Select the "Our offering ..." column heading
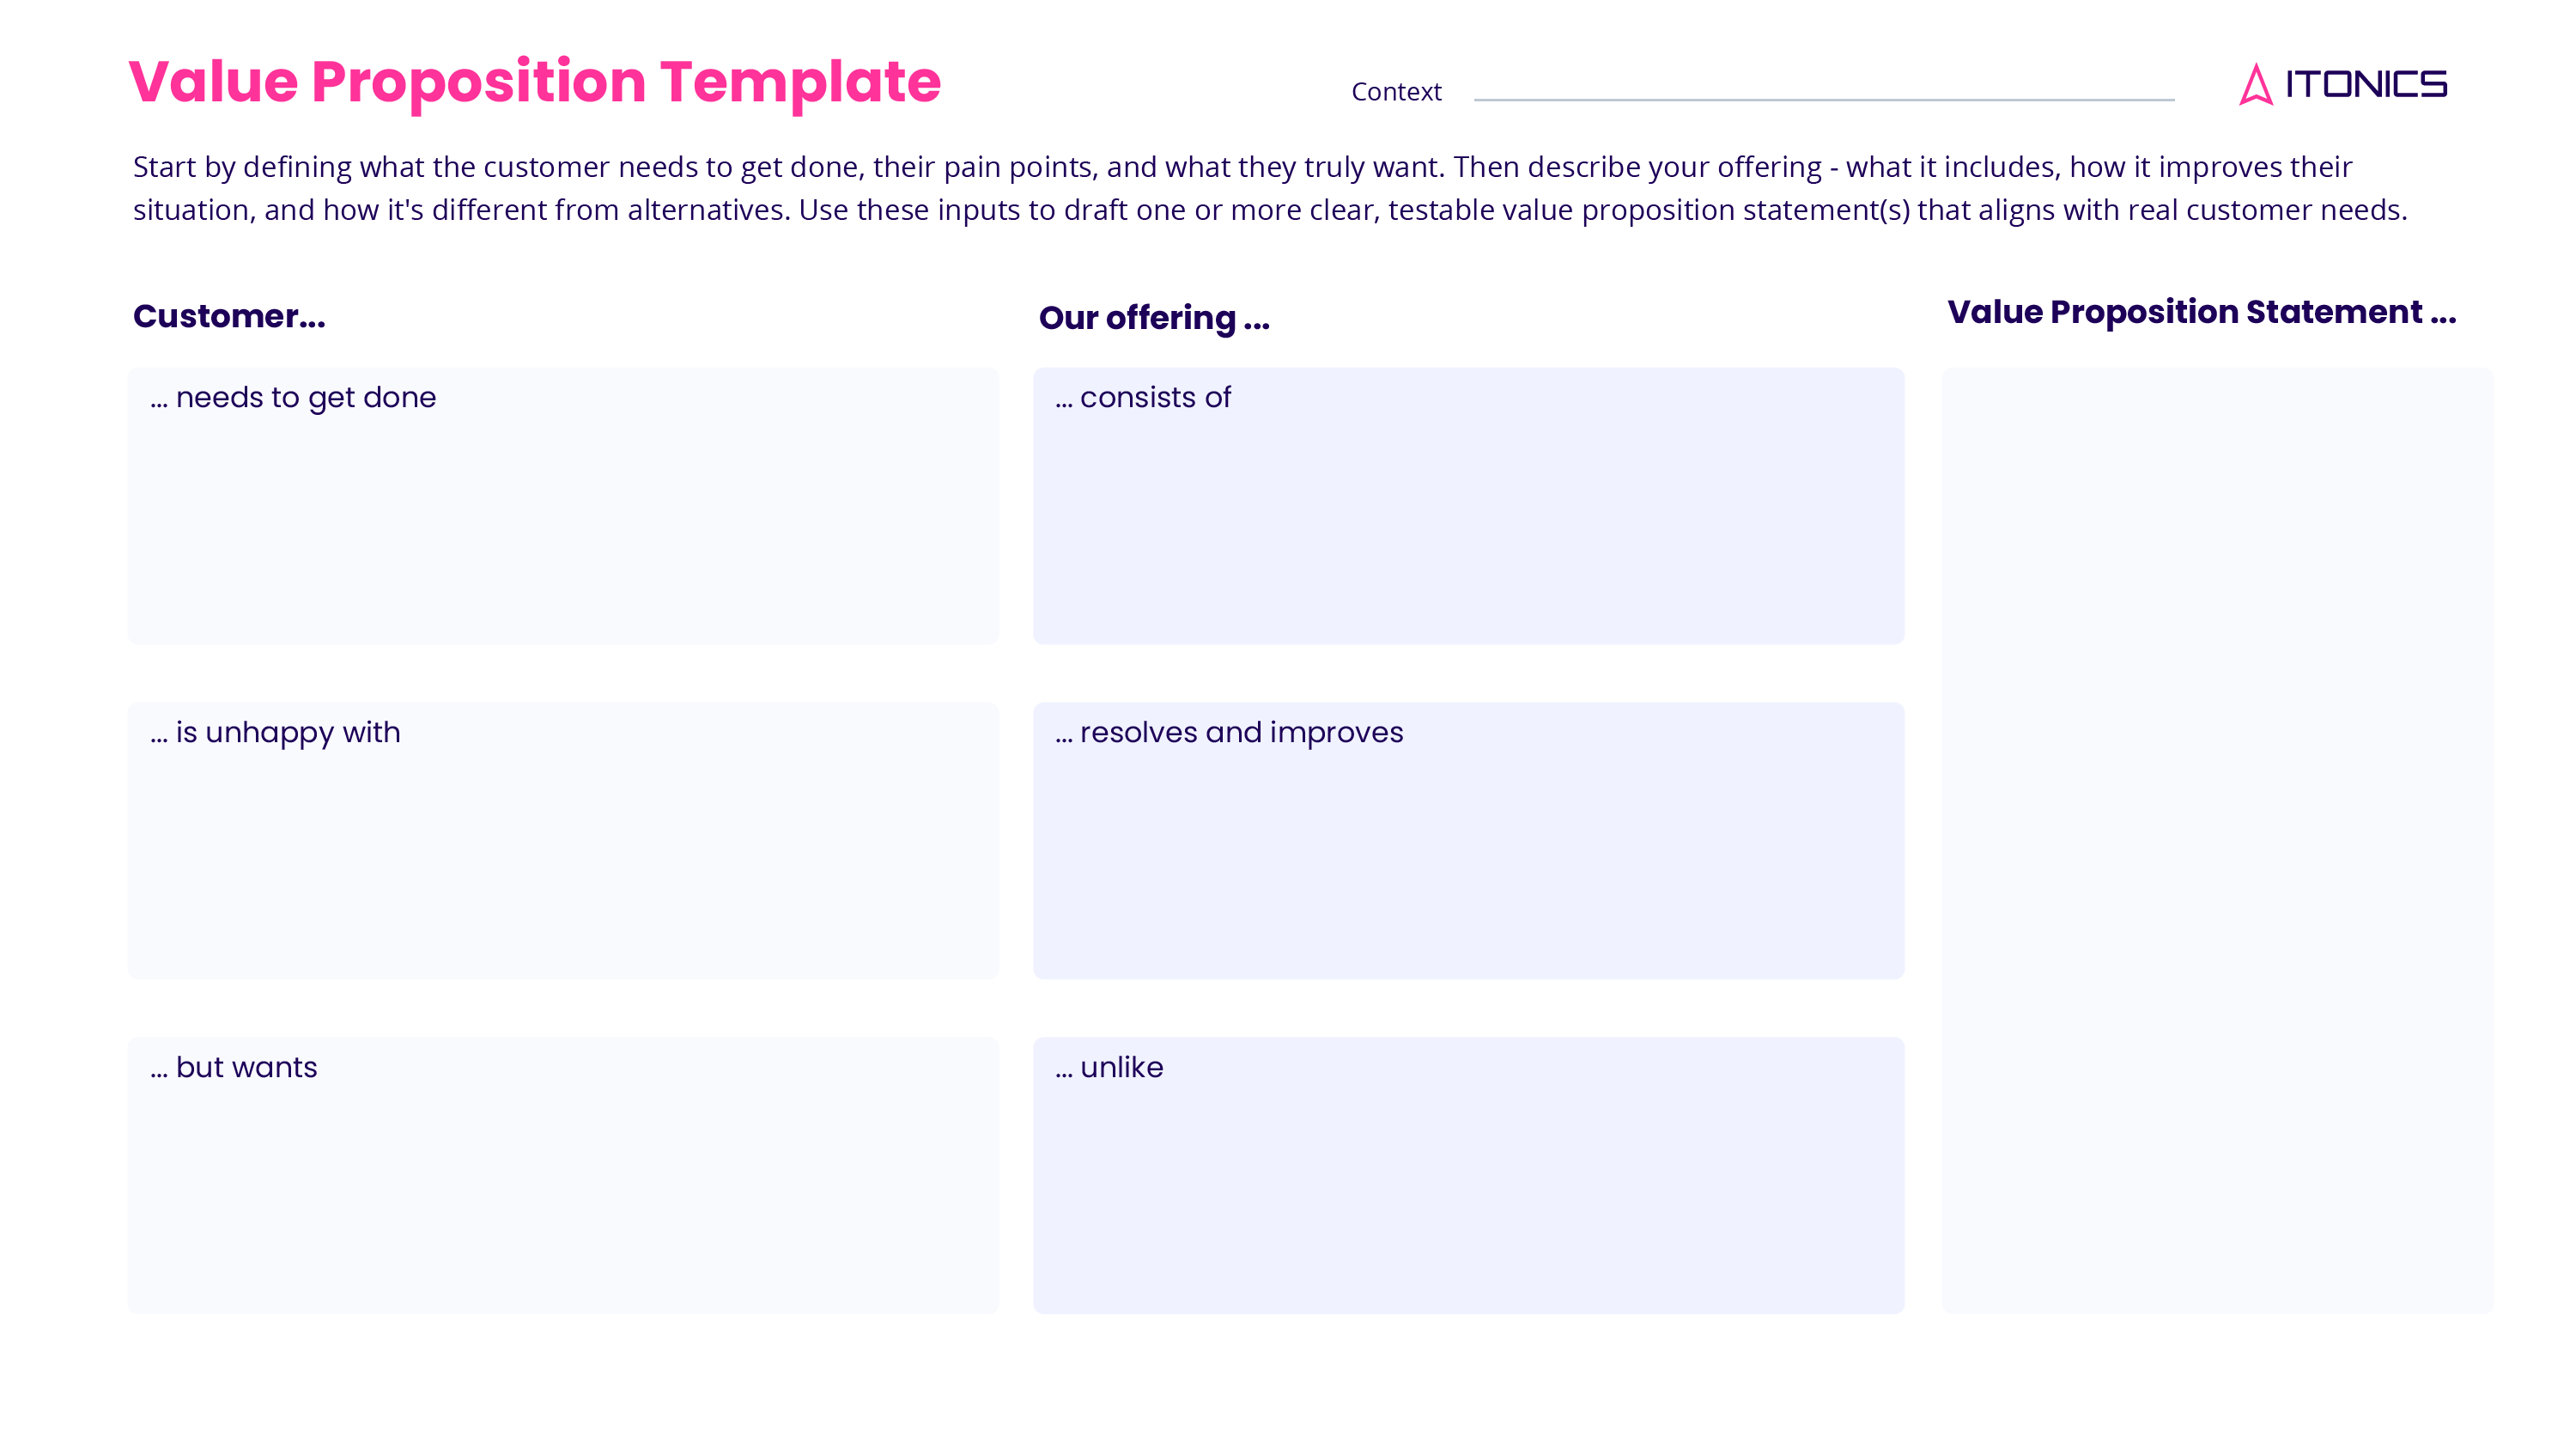2576x1450 pixels. (1154, 318)
